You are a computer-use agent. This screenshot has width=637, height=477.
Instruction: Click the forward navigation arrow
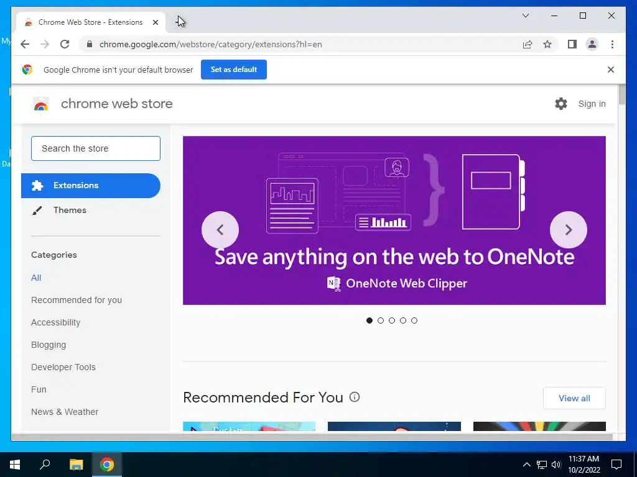coord(45,44)
